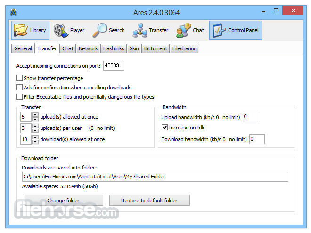Increase uploads per user

pyautogui.click(x=35, y=126)
